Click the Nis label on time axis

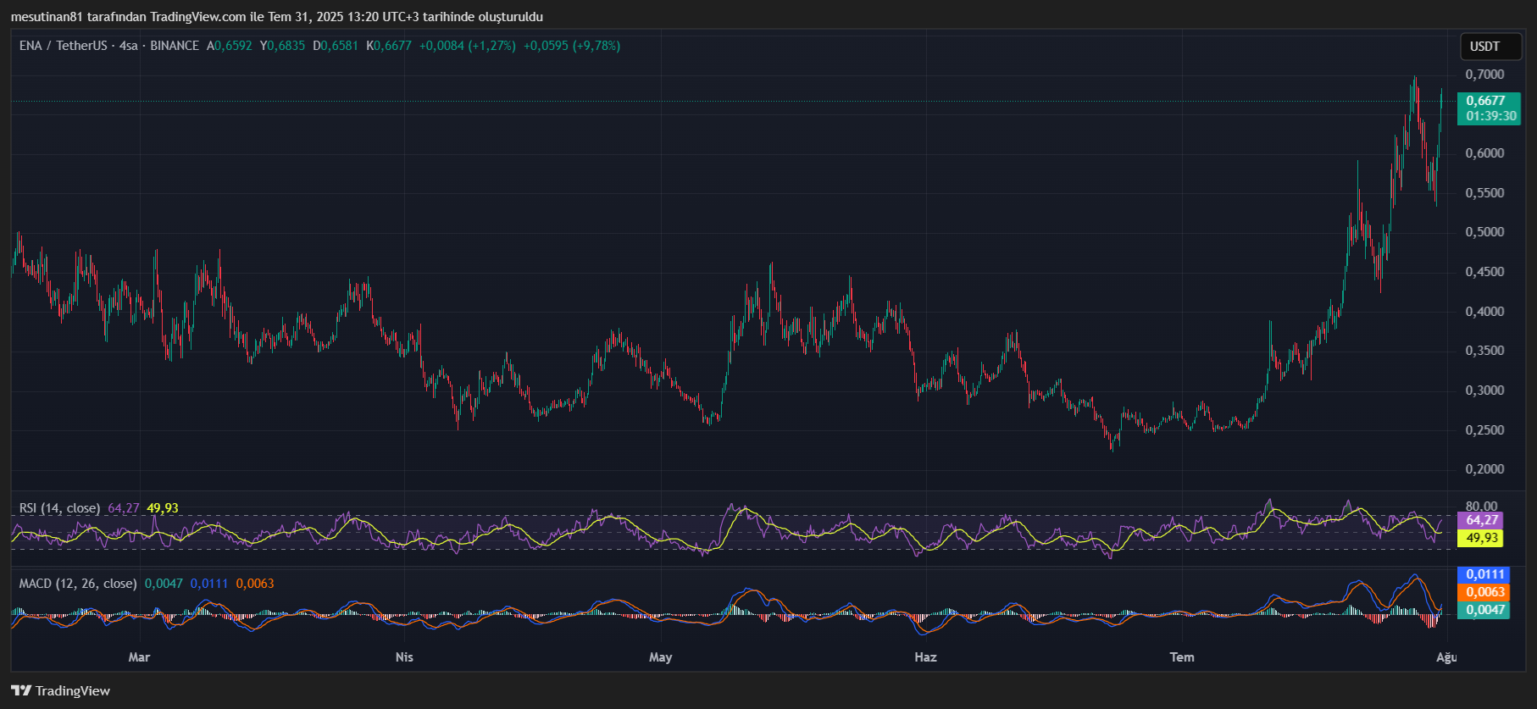pos(404,657)
